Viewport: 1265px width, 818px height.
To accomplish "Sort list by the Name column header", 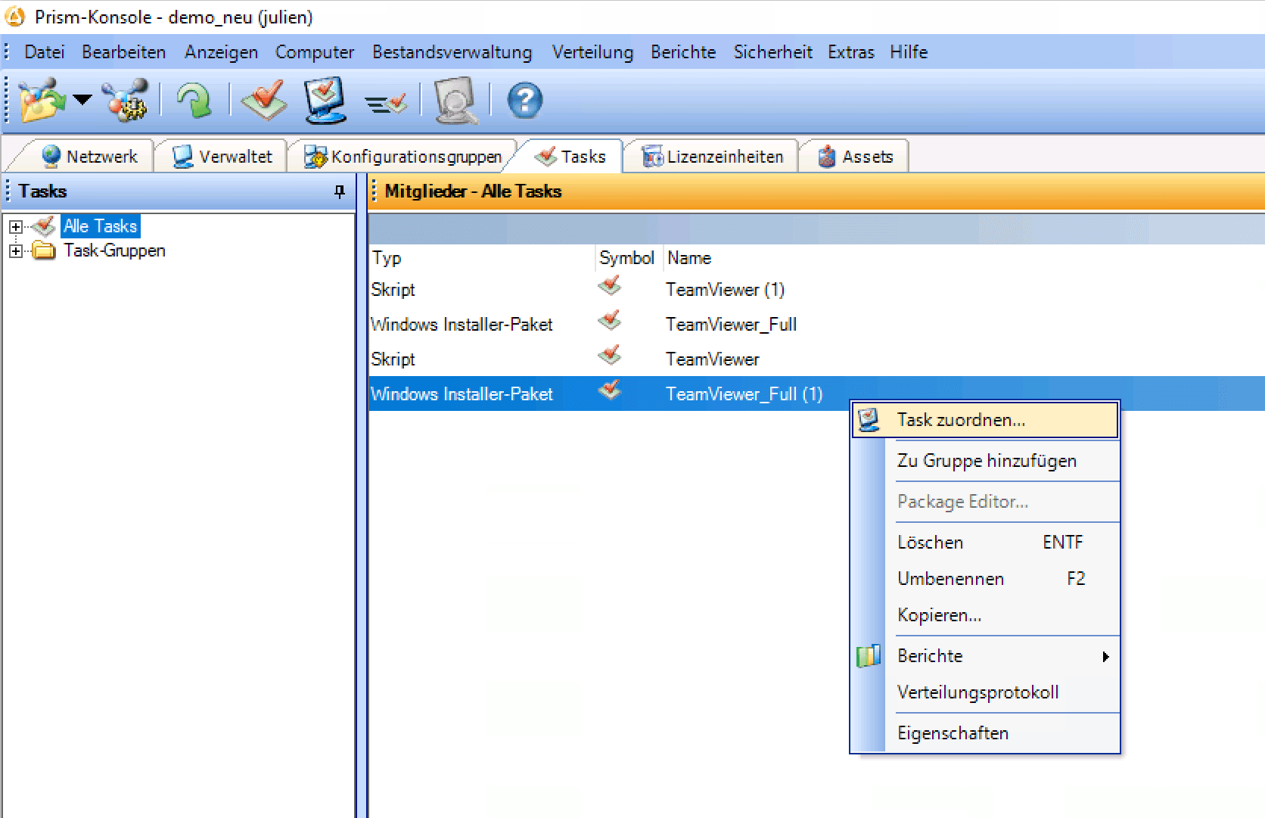I will [x=689, y=258].
